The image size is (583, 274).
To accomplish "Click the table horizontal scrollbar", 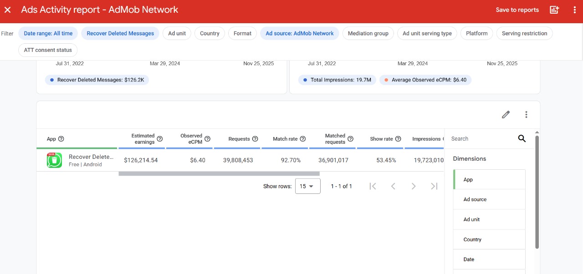I will pos(219,173).
